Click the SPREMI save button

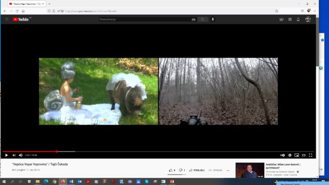pyautogui.click(x=215, y=170)
